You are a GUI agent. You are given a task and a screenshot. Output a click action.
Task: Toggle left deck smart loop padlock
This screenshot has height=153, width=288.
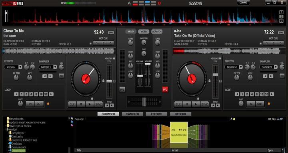coord(48,104)
